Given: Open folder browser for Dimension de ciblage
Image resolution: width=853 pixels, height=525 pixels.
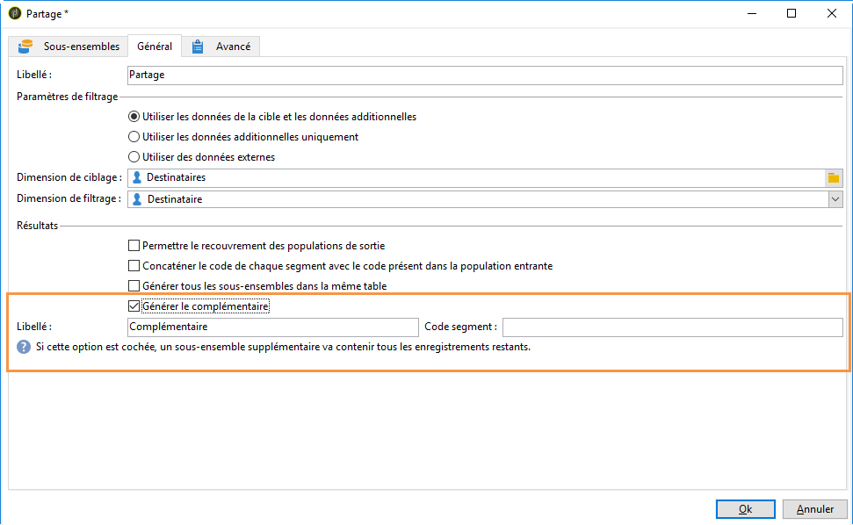Looking at the screenshot, I should (834, 177).
